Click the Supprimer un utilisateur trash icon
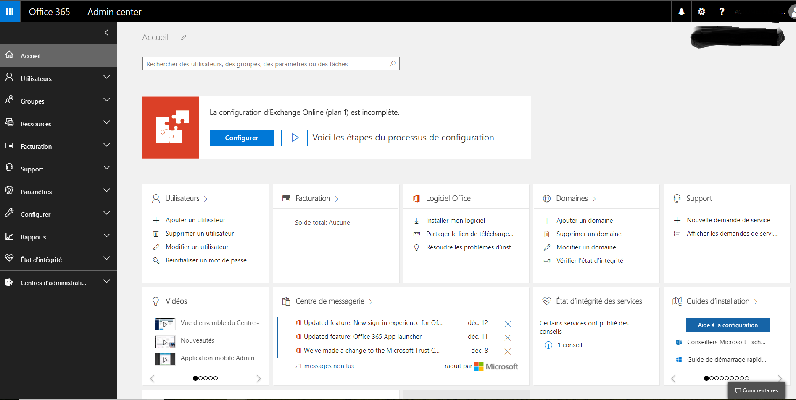 tap(156, 234)
